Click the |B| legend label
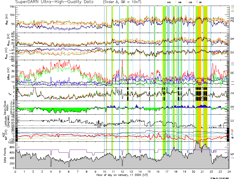This screenshot has width=234, height=179. click(232, 138)
